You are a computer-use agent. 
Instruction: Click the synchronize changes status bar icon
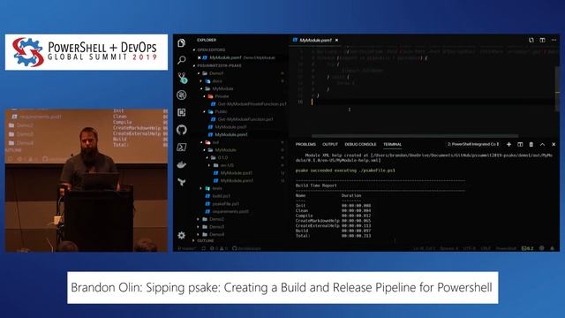pyautogui.click(x=204, y=248)
